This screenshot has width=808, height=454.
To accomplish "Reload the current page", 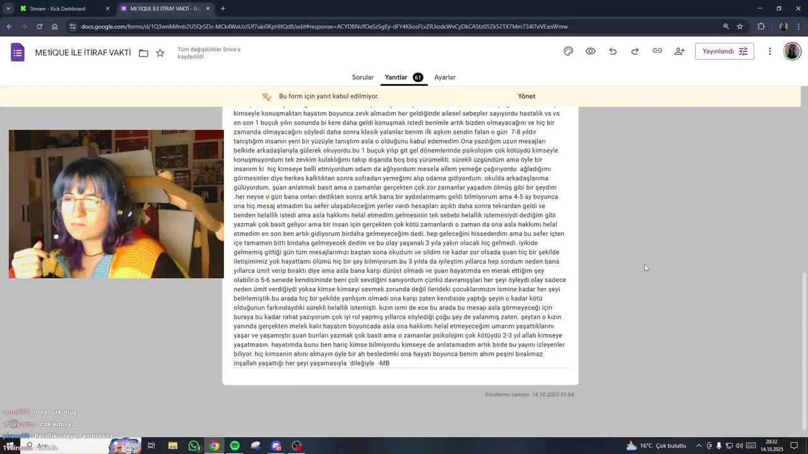I will coord(39,26).
